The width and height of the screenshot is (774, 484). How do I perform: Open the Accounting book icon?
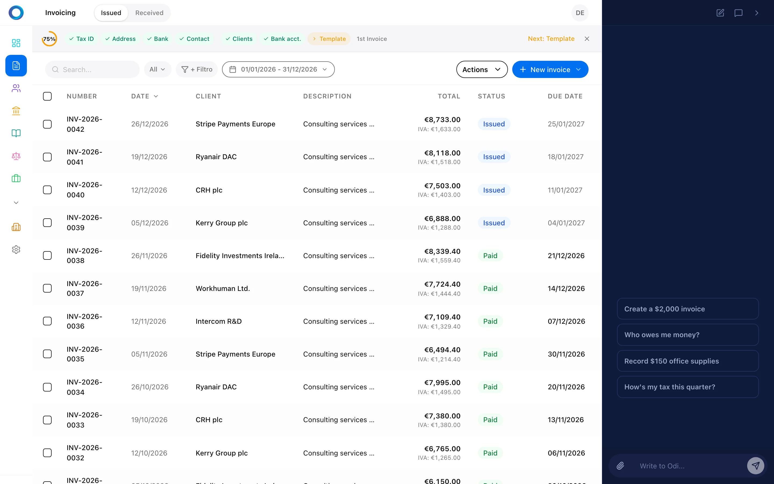(16, 133)
